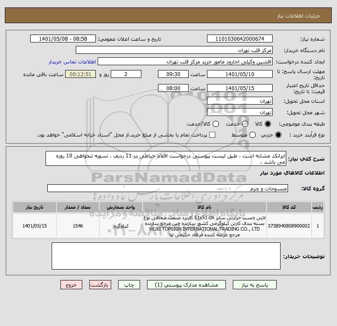The width and height of the screenshot is (337, 326).
Task: Click the buyer notes text area
Action: pyautogui.click(x=166, y=256)
